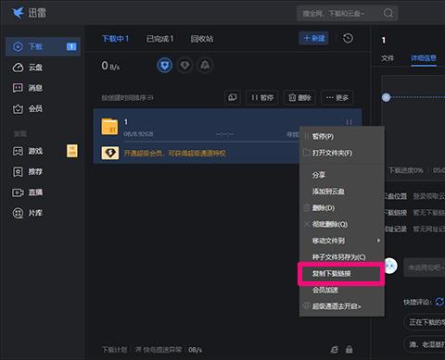Choose 种子文件另存为(C) in context menu
Image resolution: width=445 pixels, height=360 pixels.
click(342, 257)
